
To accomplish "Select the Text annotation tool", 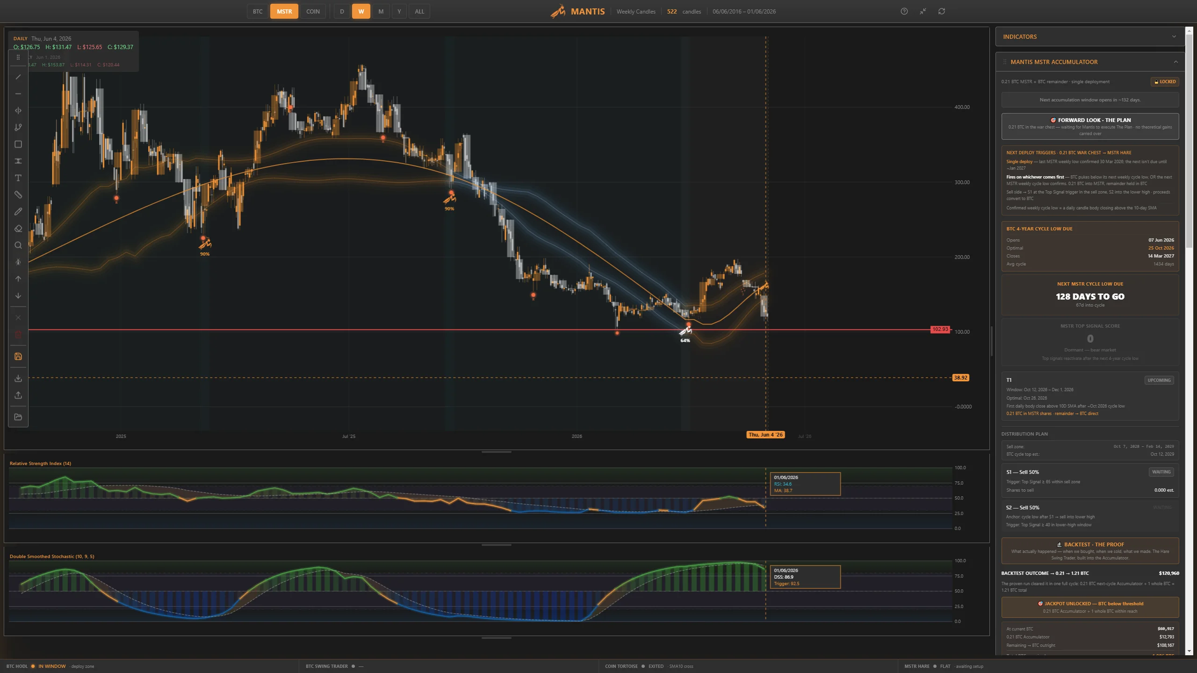I will [x=18, y=178].
